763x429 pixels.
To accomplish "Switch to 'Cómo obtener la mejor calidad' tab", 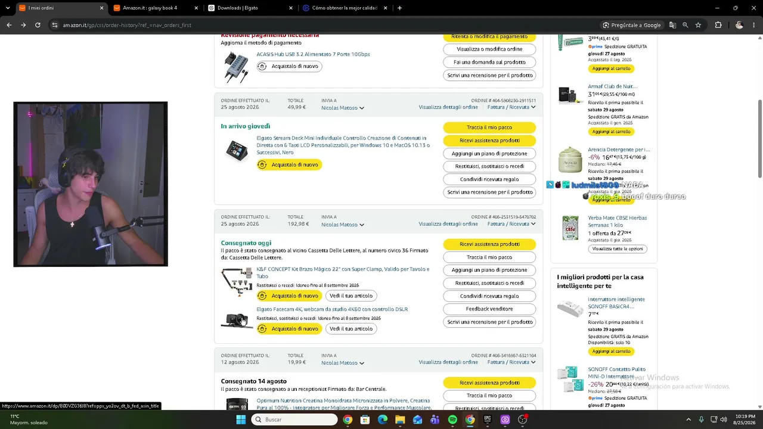I will [345, 8].
